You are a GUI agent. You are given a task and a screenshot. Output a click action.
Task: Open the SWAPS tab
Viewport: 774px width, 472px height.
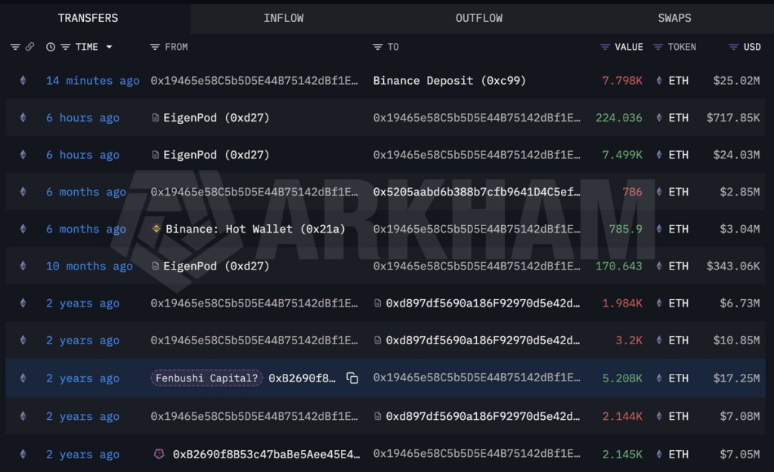tap(673, 17)
